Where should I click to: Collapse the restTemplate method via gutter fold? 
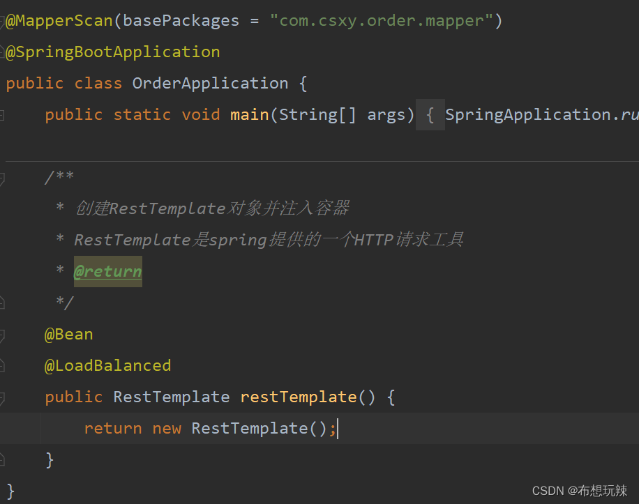[x=2, y=398]
